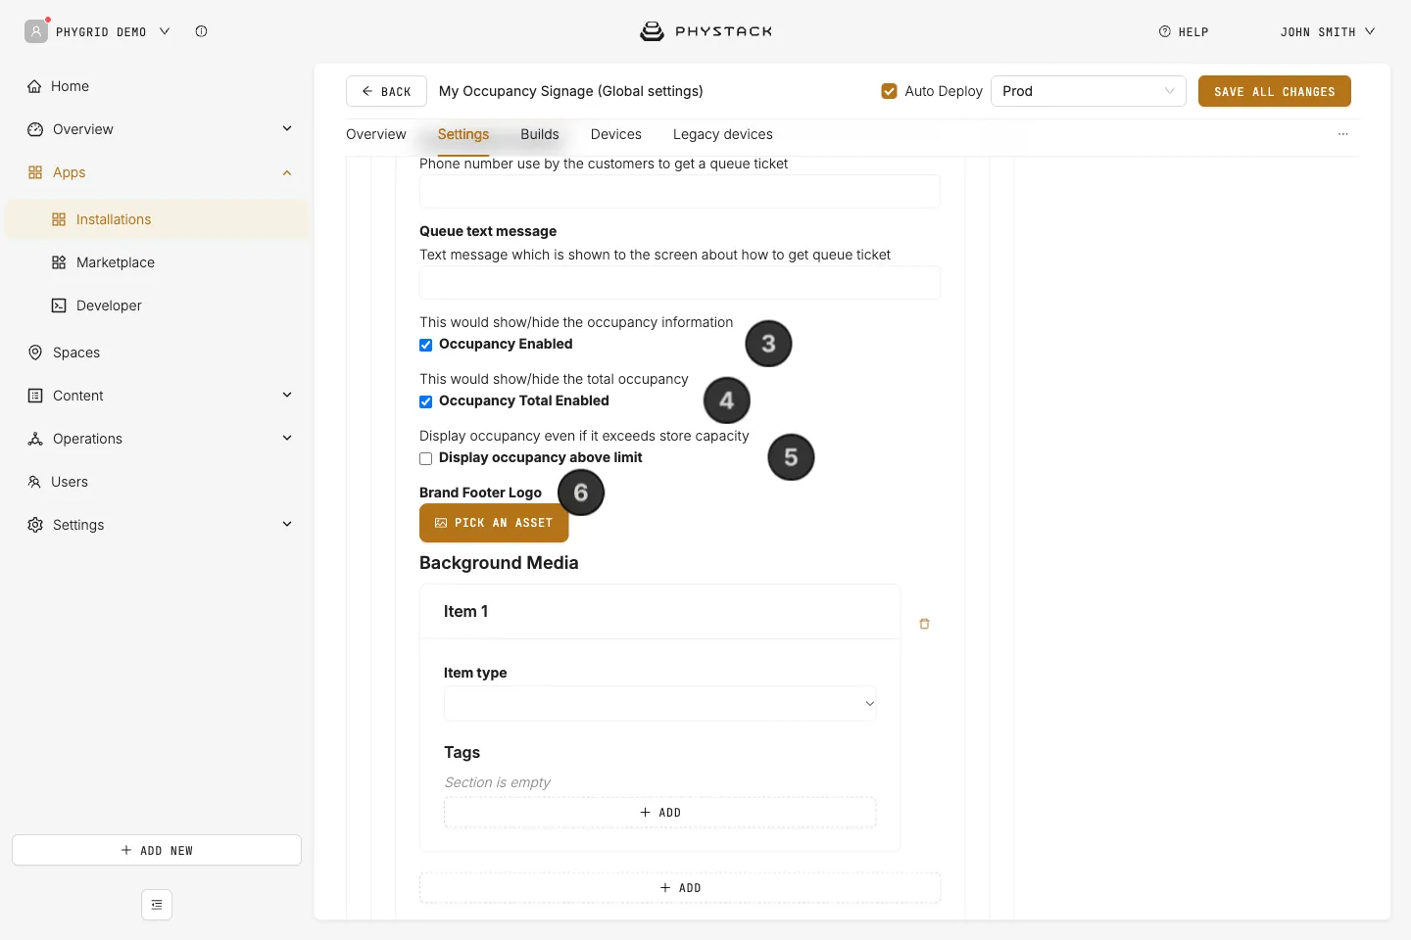Click the Save All Changes button

click(x=1275, y=91)
